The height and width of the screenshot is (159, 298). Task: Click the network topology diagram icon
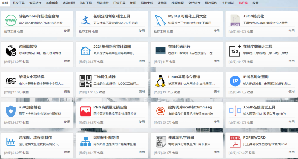[86, 142]
